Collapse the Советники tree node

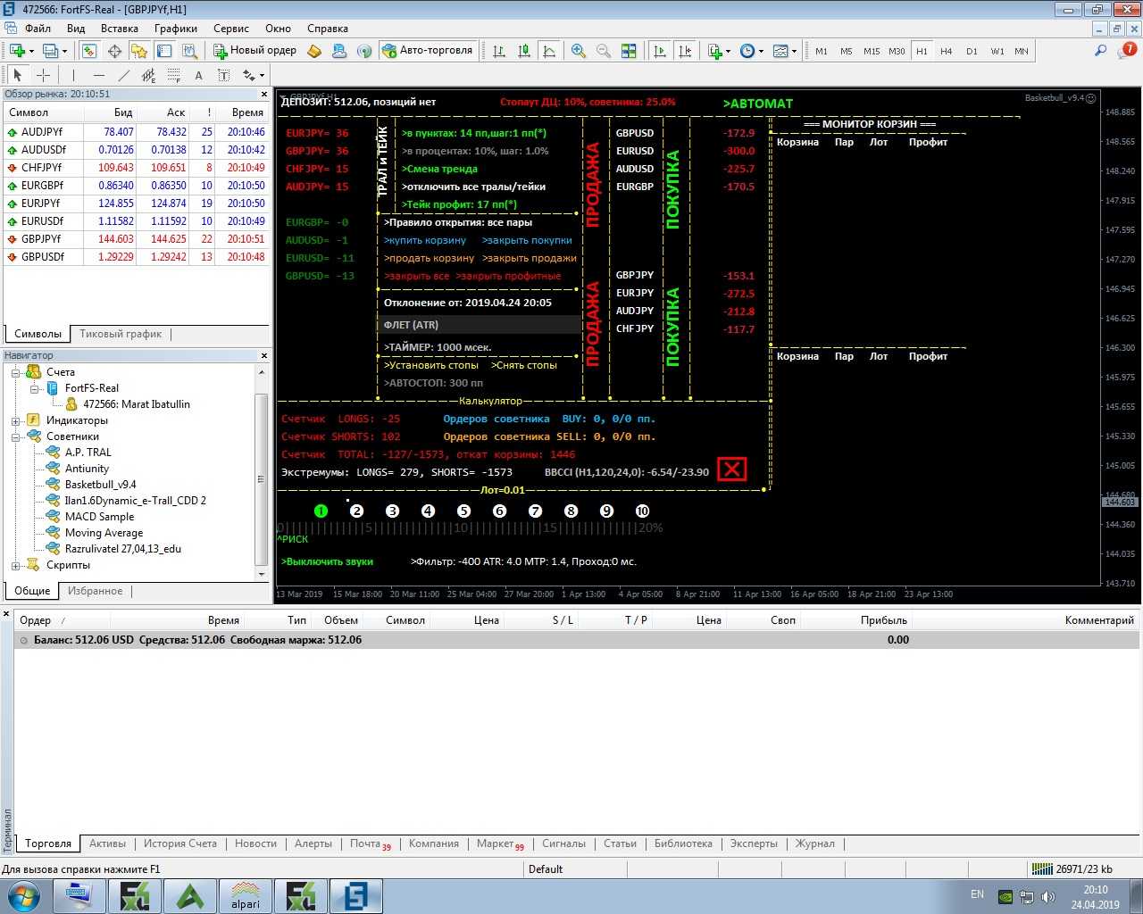pos(16,436)
